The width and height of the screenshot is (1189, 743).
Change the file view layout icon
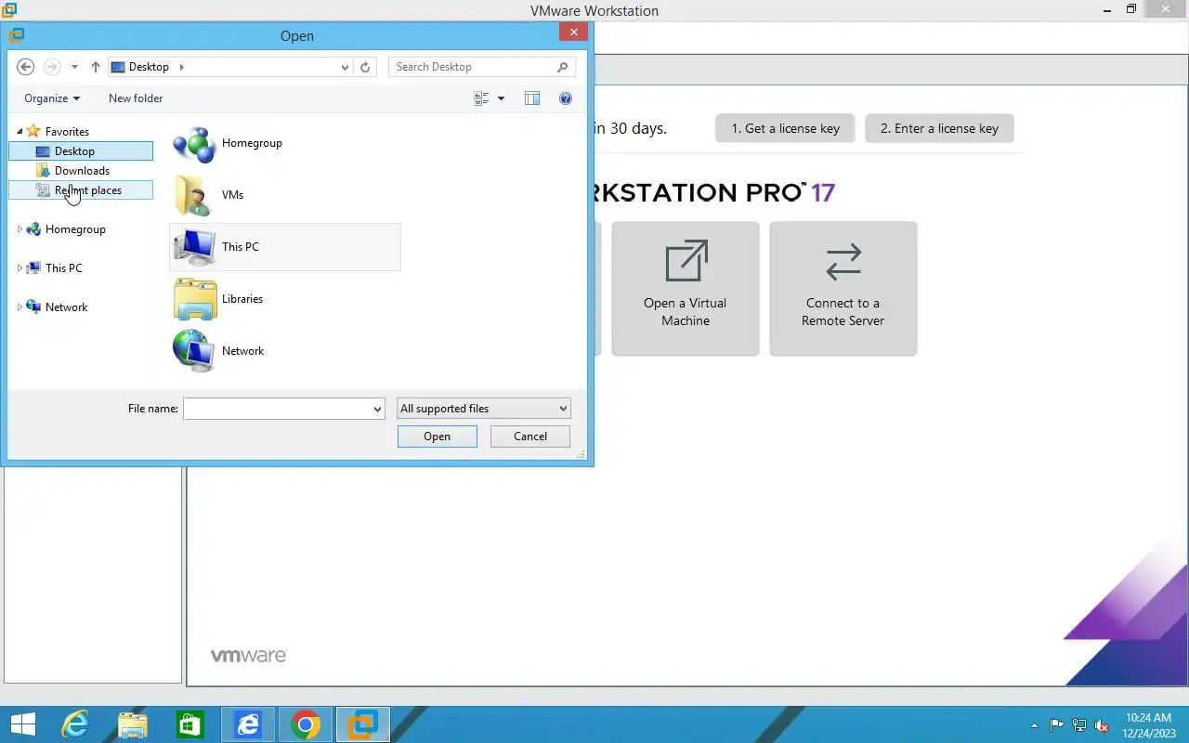(481, 98)
